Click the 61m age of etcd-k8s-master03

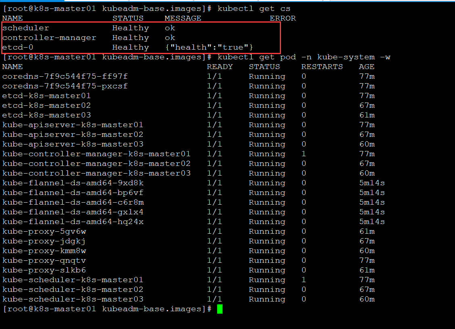coord(367,115)
